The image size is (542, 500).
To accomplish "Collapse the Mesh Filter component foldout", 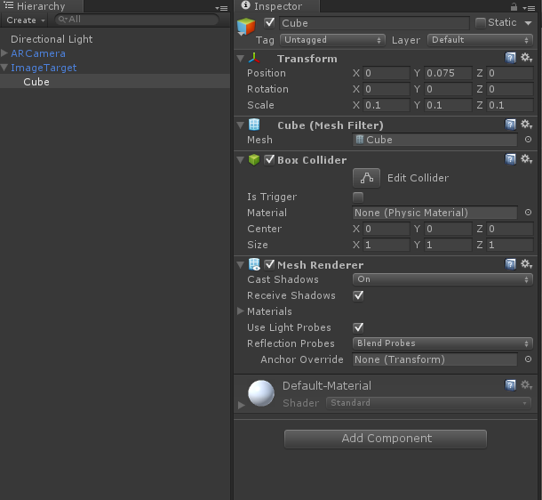I will (x=241, y=125).
